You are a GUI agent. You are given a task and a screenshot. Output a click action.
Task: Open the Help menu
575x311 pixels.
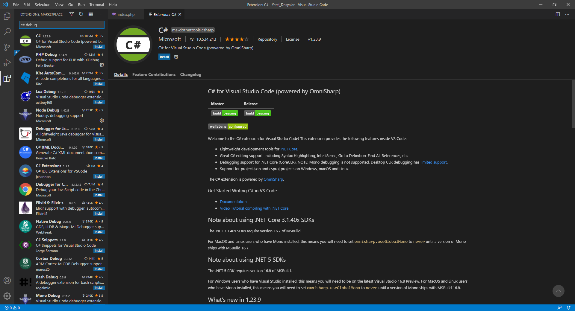tap(113, 4)
